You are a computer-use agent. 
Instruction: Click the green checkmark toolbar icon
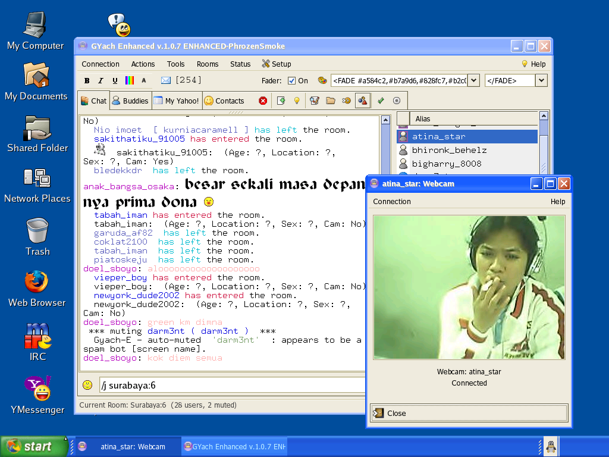point(381,101)
